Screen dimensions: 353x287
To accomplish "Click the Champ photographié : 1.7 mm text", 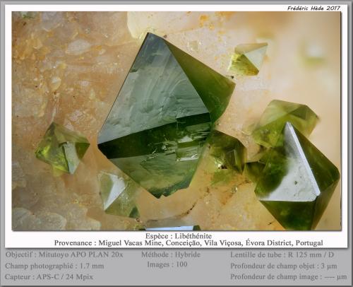I will click(54, 266).
